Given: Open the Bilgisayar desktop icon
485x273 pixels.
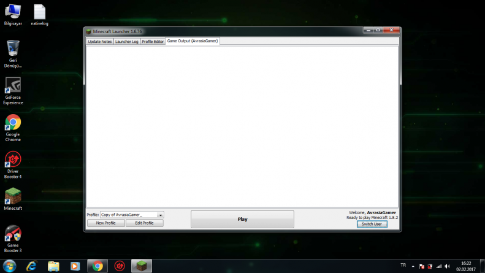Looking at the screenshot, I should click(13, 15).
